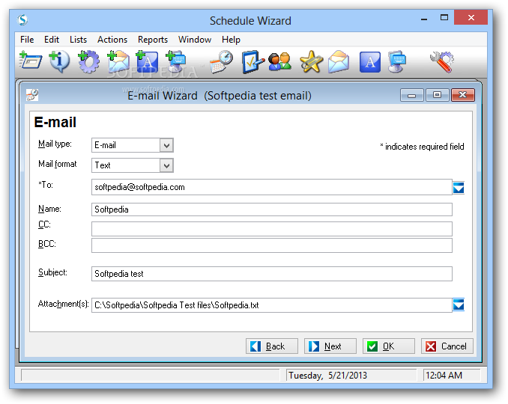Open the two-people contacts icon
Image resolution: width=508 pixels, height=404 pixels.
click(280, 61)
